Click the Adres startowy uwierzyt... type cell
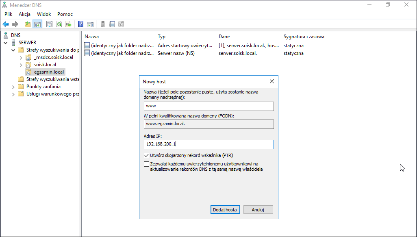The height and width of the screenshot is (237, 417). pyautogui.click(x=185, y=46)
